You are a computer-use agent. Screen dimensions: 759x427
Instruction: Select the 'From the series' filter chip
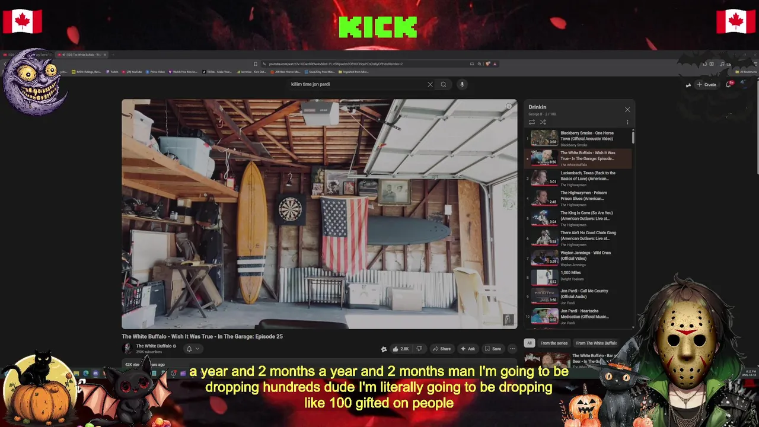coord(554,343)
